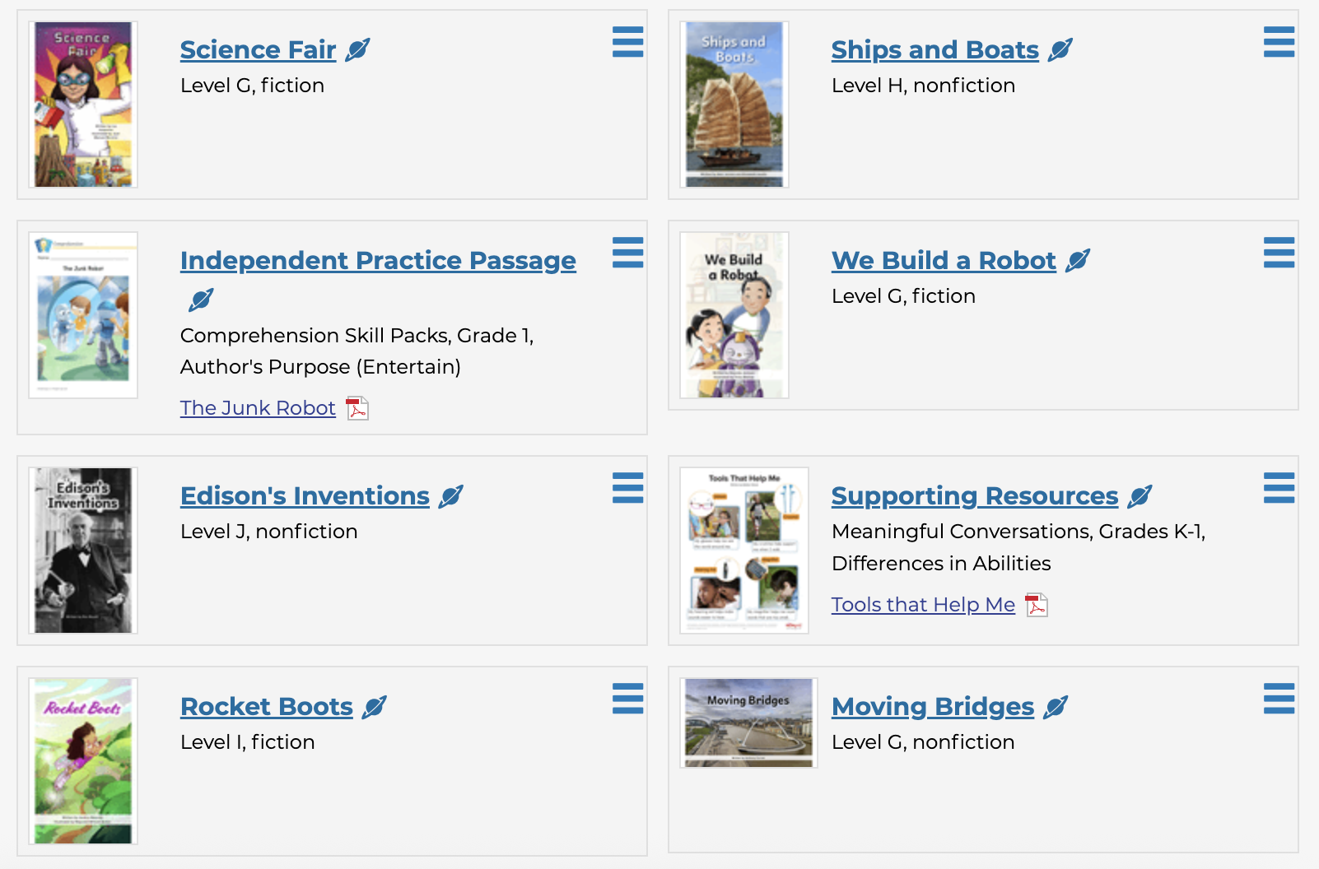Click the PDF icon beside The Junk Robot
The height and width of the screenshot is (869, 1319).
tap(357, 408)
